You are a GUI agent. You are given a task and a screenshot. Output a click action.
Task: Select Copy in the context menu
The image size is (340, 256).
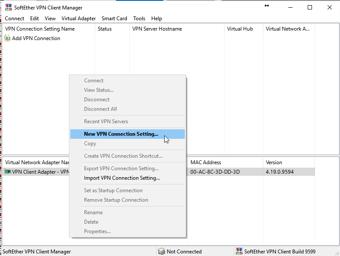click(128, 144)
